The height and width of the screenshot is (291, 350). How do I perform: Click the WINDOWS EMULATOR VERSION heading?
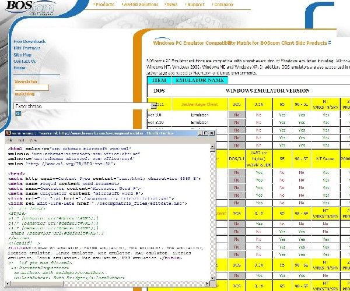(267, 91)
